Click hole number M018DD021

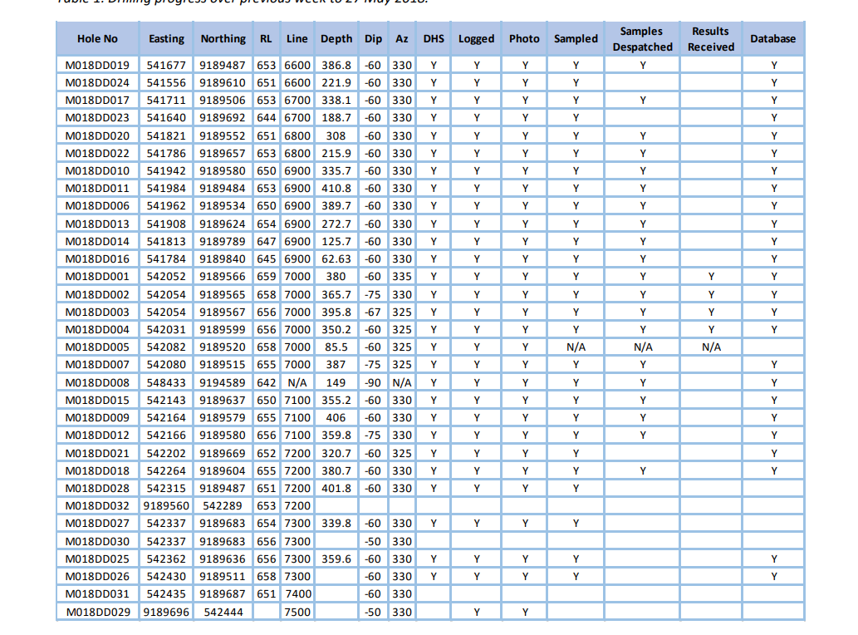click(x=97, y=453)
